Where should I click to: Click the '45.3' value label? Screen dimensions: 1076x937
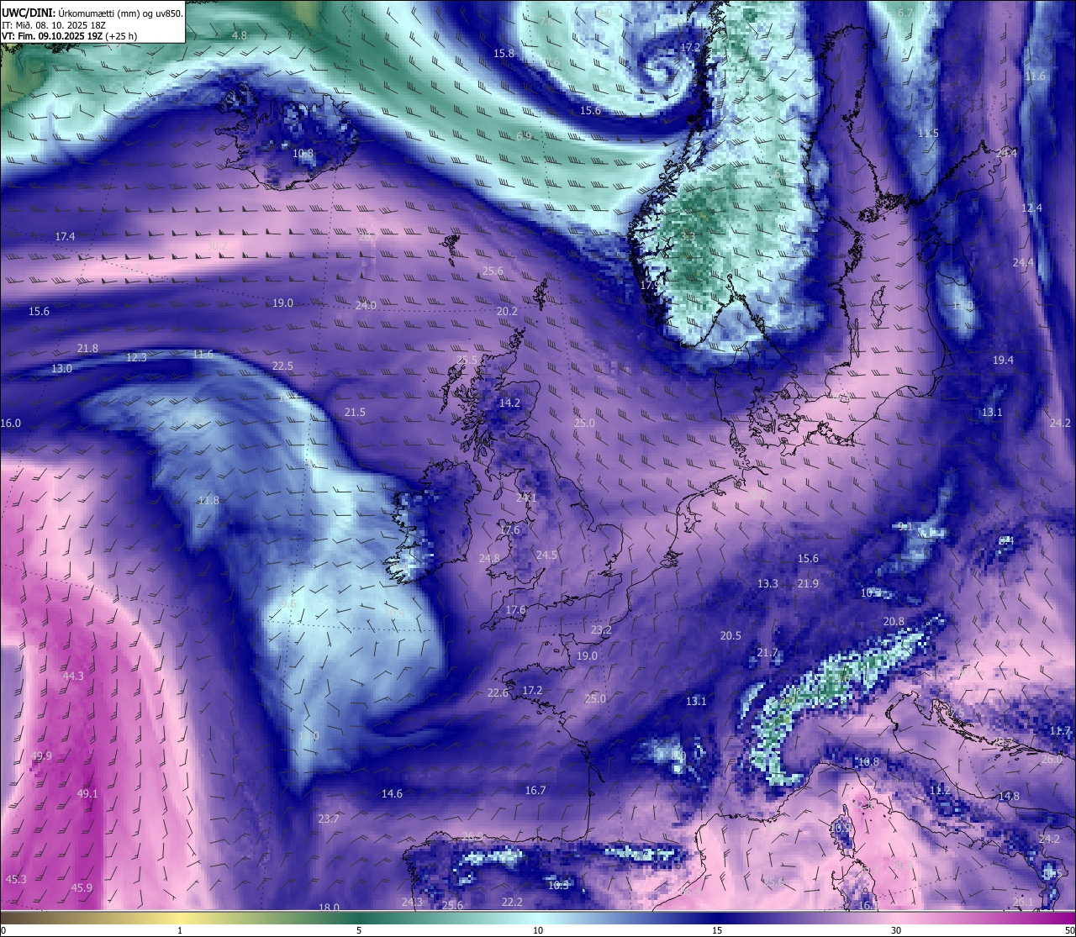pos(16,880)
